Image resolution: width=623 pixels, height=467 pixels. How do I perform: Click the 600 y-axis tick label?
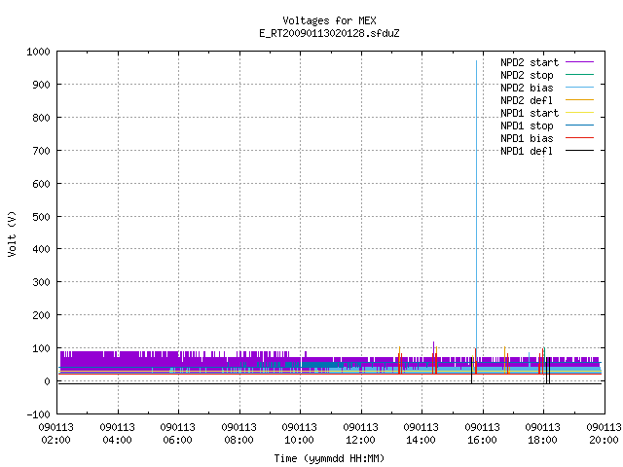point(41,184)
